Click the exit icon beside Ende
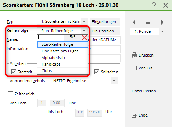The width and height of the screenshot is (172, 127). [x=134, y=115]
